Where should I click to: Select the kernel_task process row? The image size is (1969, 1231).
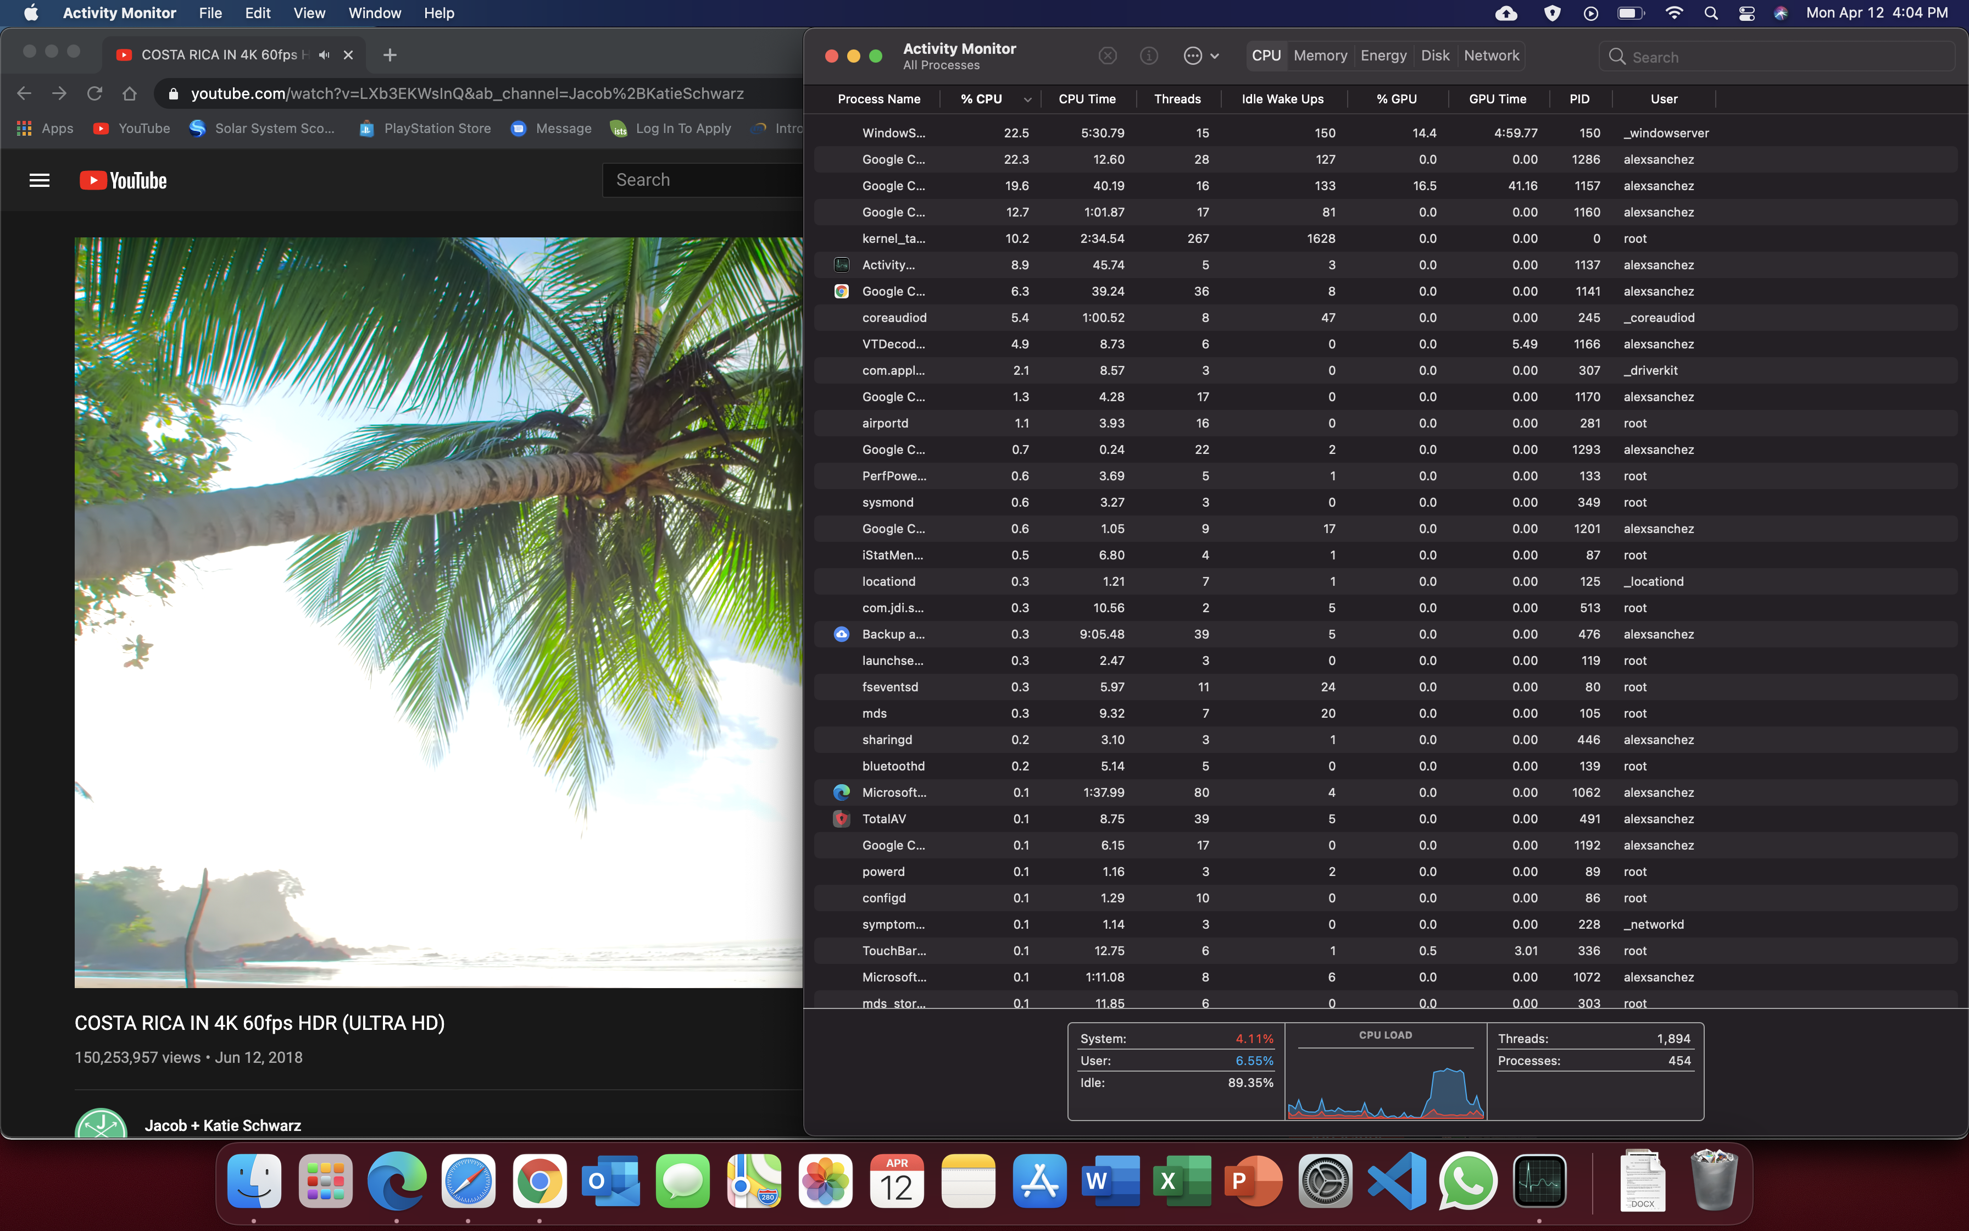click(893, 239)
